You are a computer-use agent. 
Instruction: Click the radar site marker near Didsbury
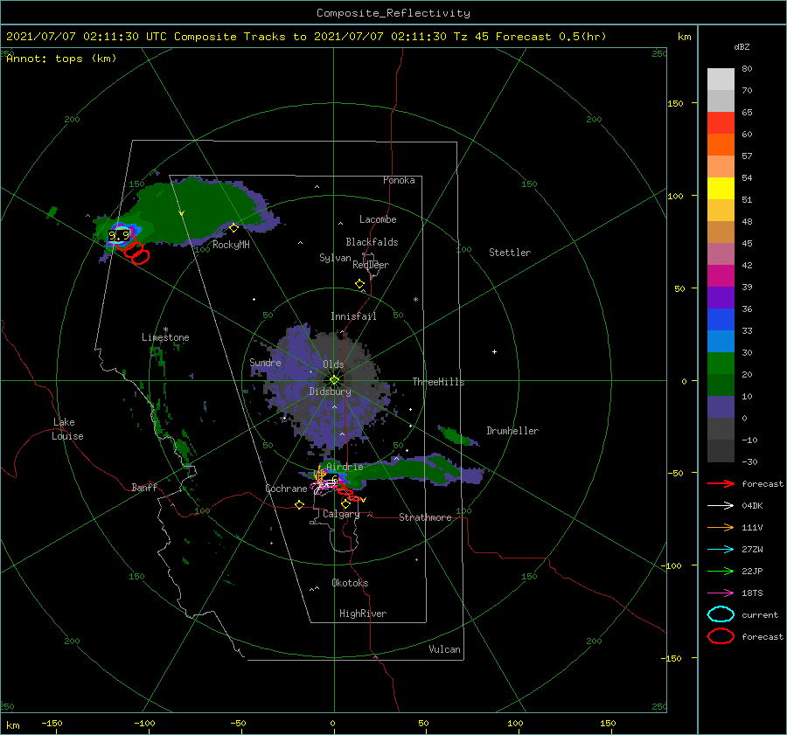click(x=334, y=380)
